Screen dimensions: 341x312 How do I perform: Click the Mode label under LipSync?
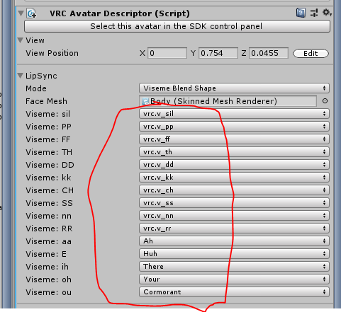(x=36, y=88)
